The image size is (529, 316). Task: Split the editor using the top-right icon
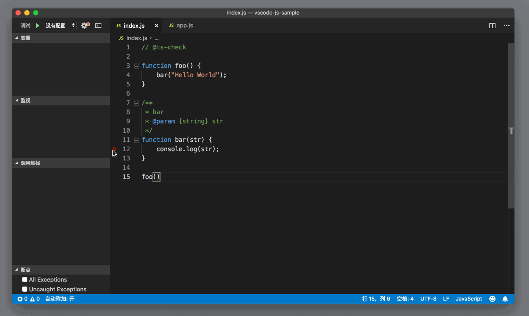point(492,25)
